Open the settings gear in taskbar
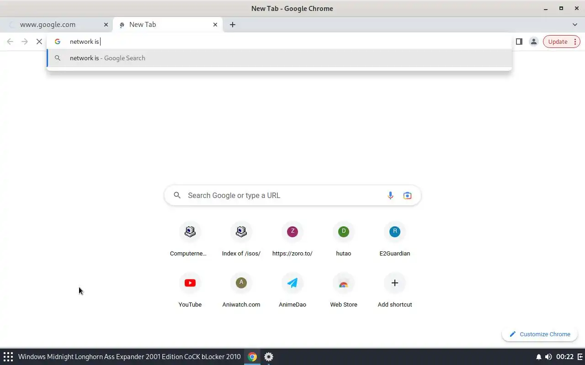The height and width of the screenshot is (365, 585). [x=269, y=357]
